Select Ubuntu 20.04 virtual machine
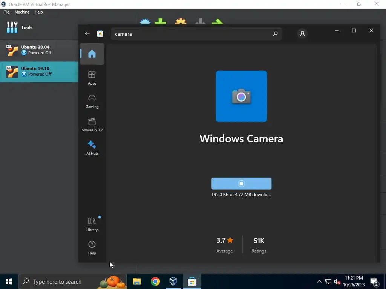The height and width of the screenshot is (289, 386). [x=39, y=50]
